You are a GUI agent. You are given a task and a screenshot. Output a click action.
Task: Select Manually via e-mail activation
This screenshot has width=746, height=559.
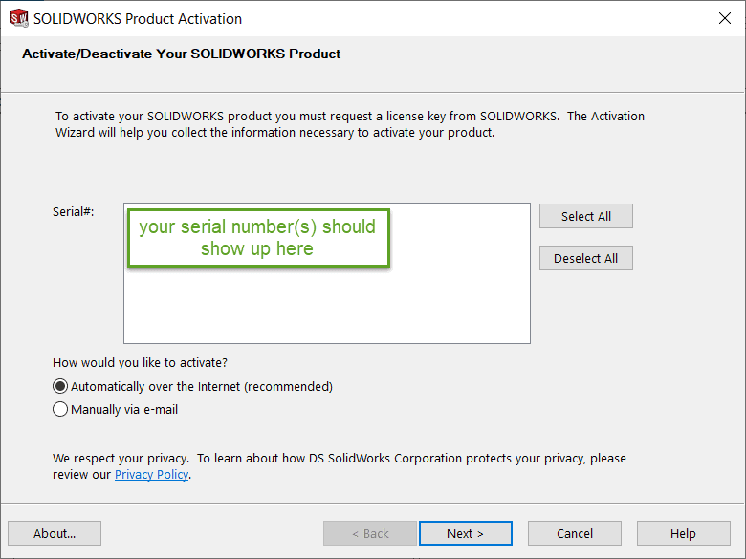point(61,410)
